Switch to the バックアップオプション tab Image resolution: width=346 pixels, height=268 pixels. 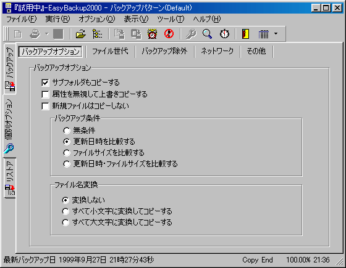point(50,52)
